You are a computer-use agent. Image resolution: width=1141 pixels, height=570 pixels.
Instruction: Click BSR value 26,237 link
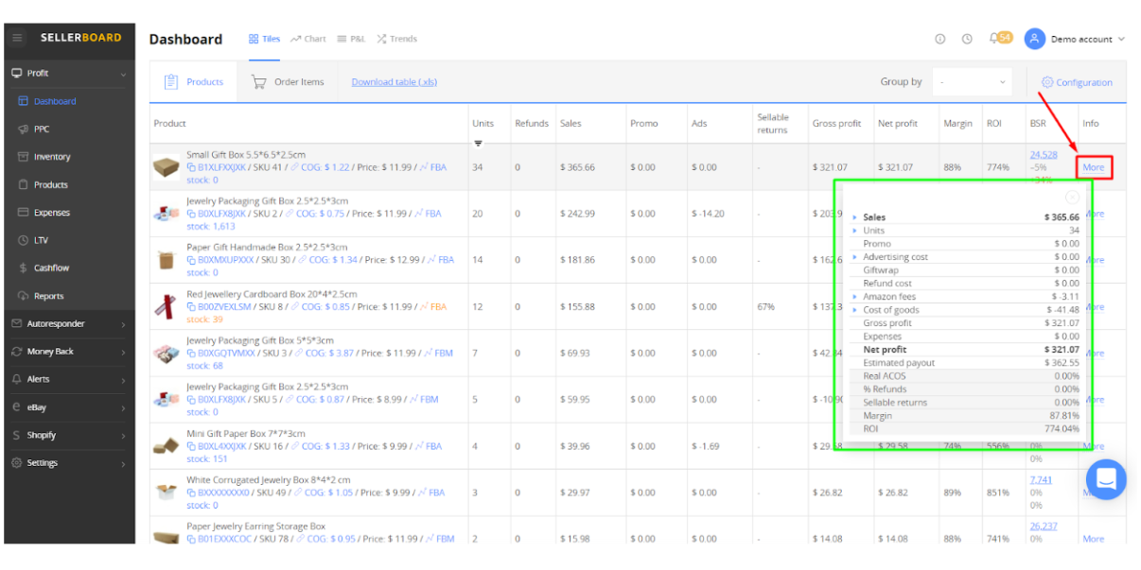[x=1044, y=527]
